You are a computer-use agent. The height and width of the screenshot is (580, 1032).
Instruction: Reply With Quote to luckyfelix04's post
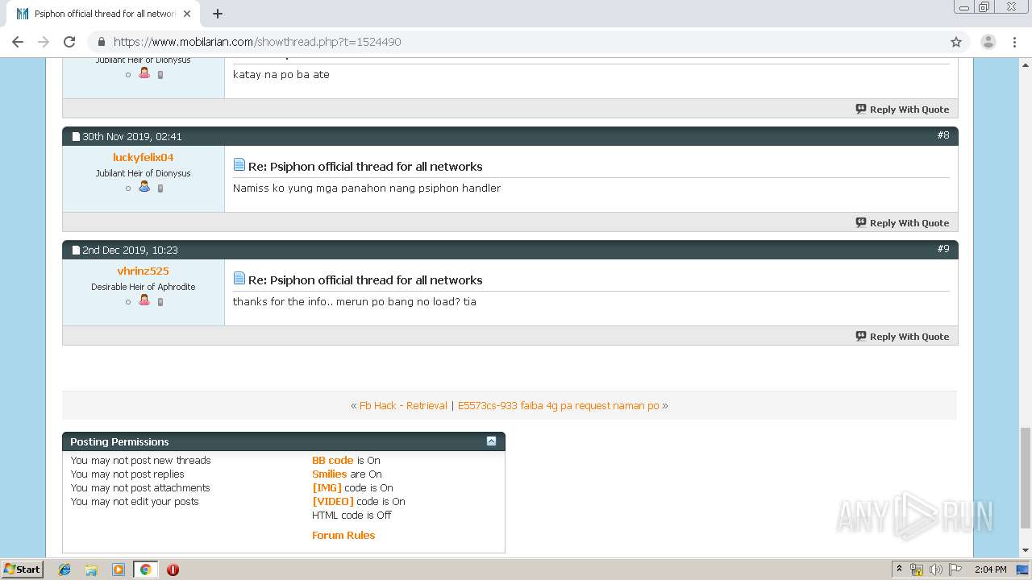tap(902, 223)
